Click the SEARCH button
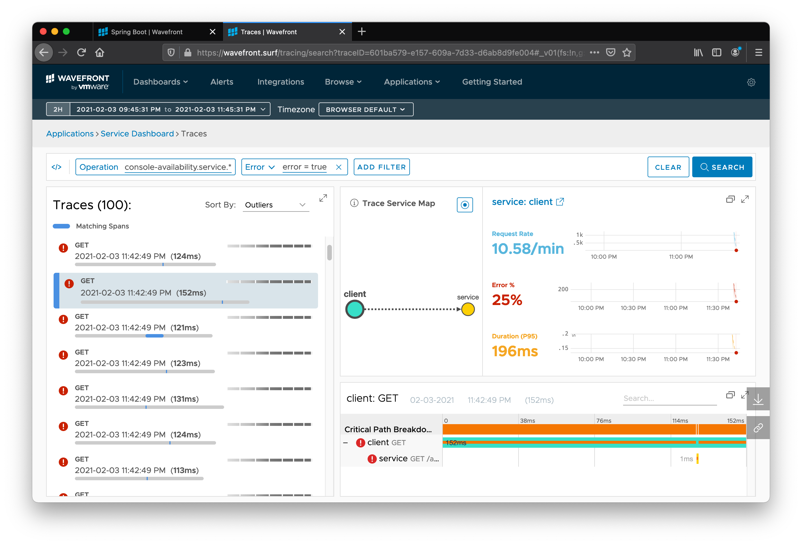802x545 pixels. (x=722, y=167)
